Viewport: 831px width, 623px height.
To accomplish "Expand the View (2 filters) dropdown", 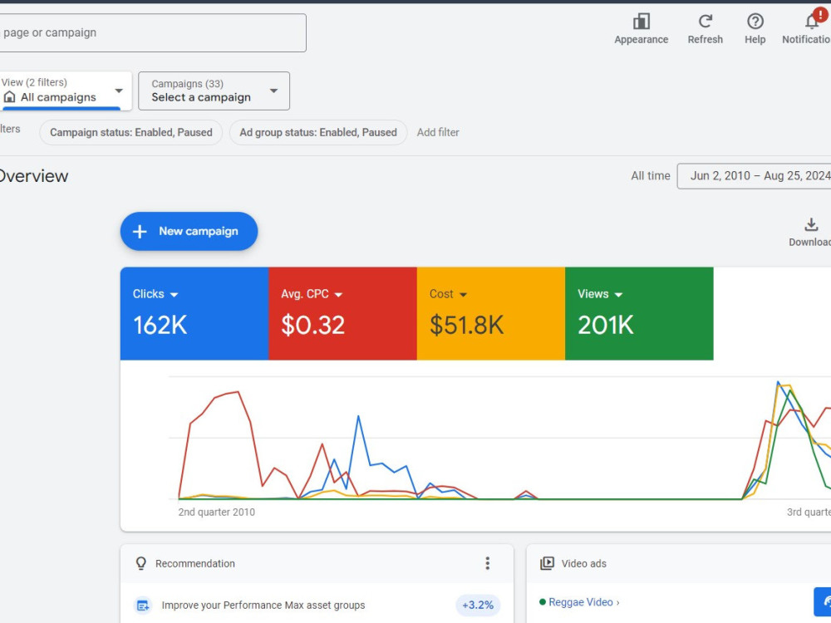I will tap(119, 91).
